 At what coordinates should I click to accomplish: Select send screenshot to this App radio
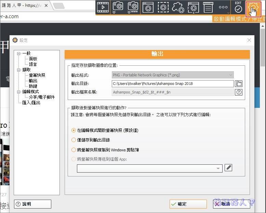coord(74,159)
